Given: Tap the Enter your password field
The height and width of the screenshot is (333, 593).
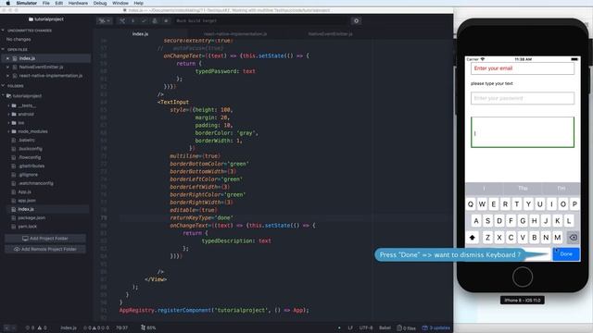Looking at the screenshot, I should click(x=523, y=98).
